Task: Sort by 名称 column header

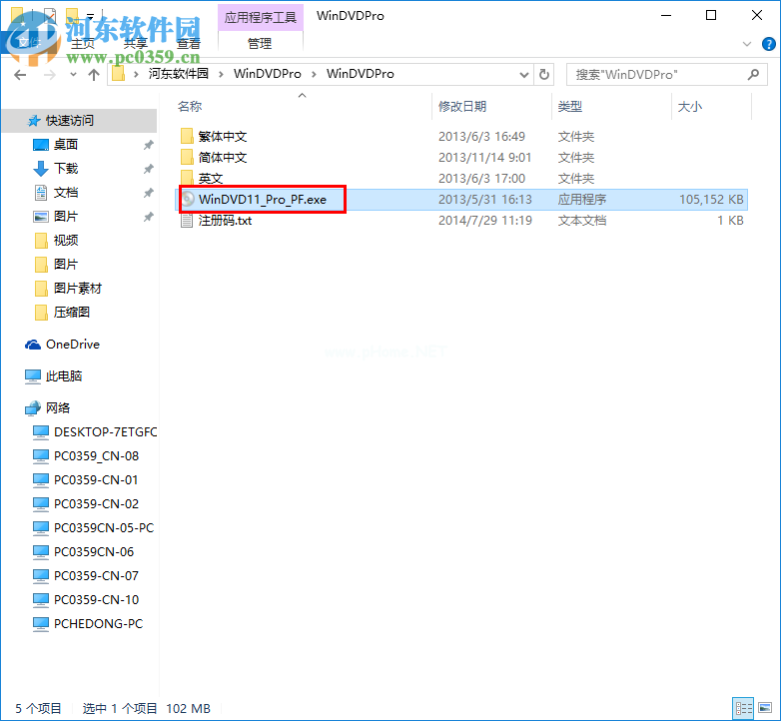Action: pos(190,107)
